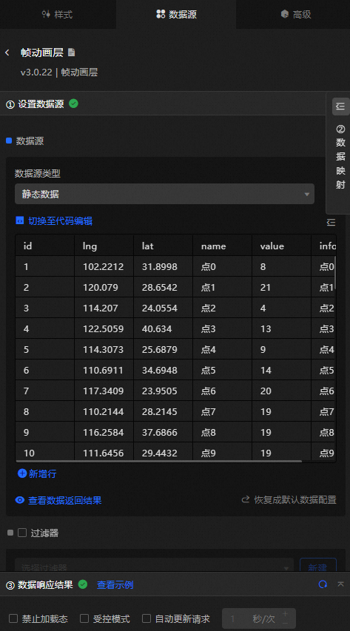Click the lat cell 28.2145
The image size is (350, 631).
163,412
